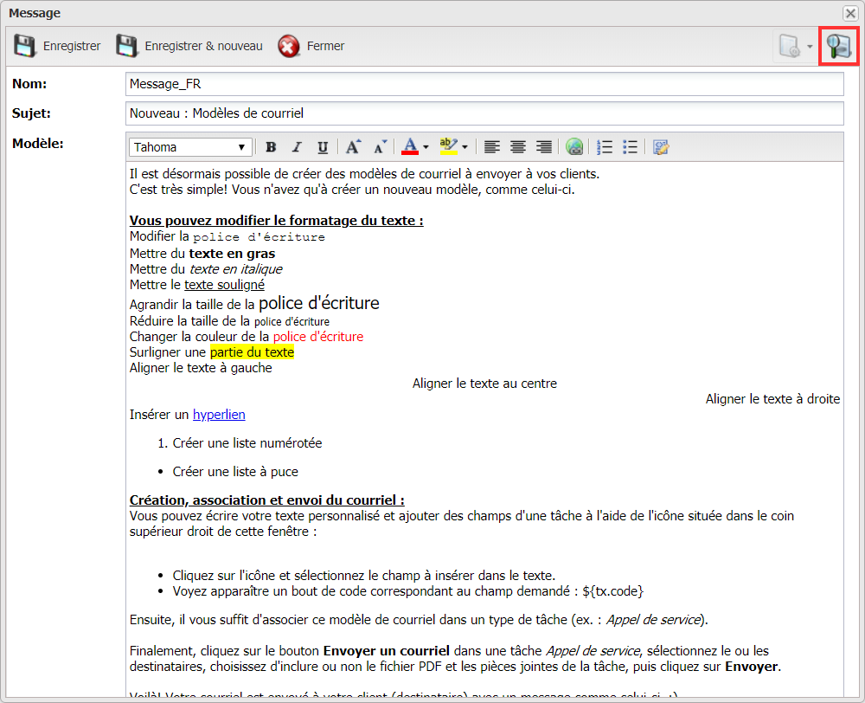Open the source edit icon in editor toolbar
Viewport: 865px width, 703px height.
tap(662, 147)
